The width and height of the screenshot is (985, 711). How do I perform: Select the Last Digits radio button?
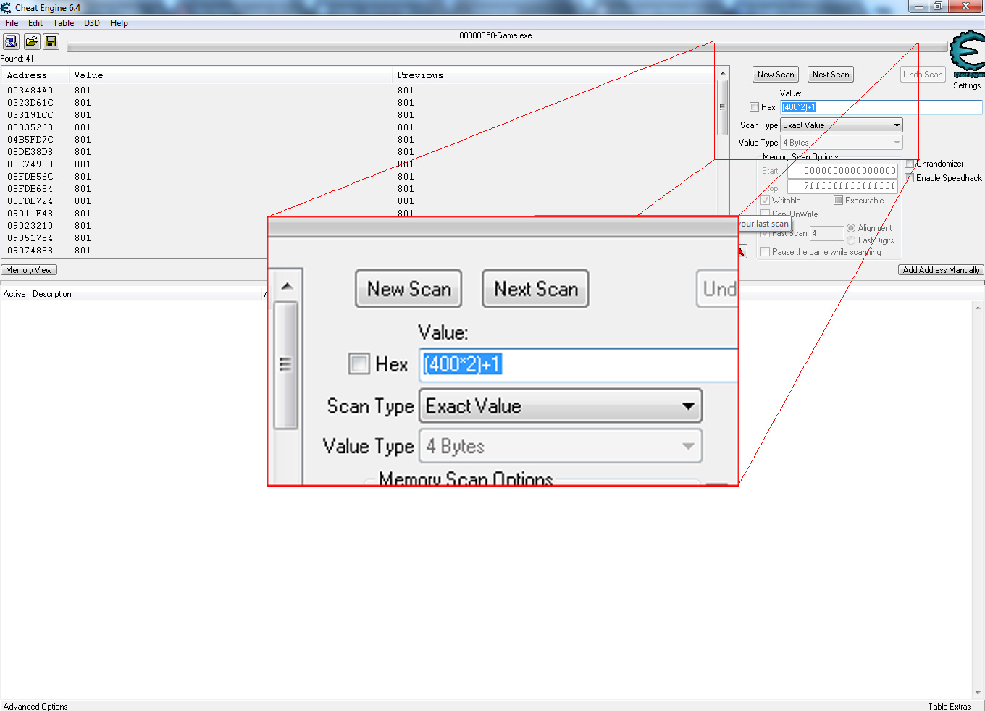[x=851, y=240]
